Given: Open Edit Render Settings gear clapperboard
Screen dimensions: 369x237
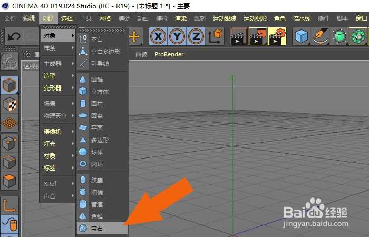Looking at the screenshot, I should click(x=277, y=36).
